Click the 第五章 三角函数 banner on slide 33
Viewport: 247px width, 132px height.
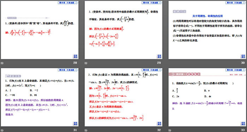coord(236,70)
